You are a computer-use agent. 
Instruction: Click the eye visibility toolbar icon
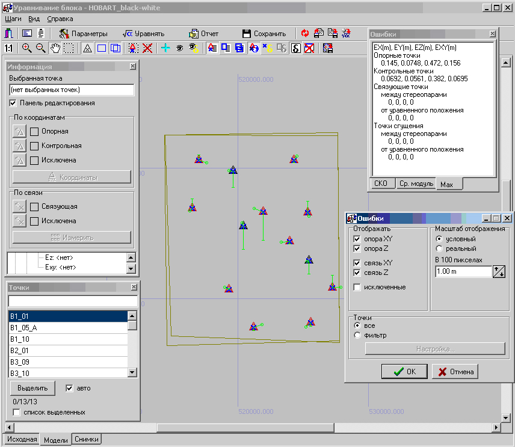point(179,49)
